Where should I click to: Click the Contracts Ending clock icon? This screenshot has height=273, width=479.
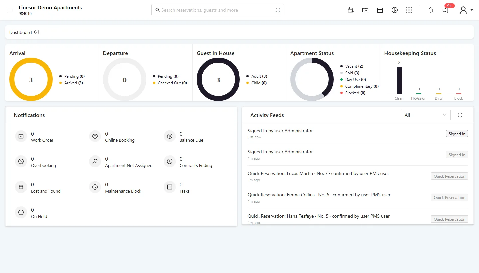pos(170,161)
